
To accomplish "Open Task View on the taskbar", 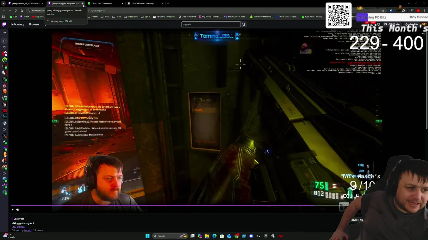I will coord(193,236).
